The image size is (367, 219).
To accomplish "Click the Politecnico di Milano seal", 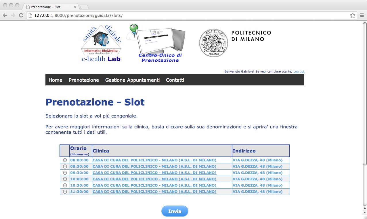I will tap(213, 43).
